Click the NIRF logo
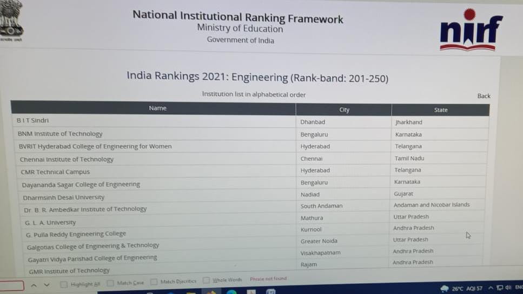The height and width of the screenshot is (294, 523). point(471,30)
